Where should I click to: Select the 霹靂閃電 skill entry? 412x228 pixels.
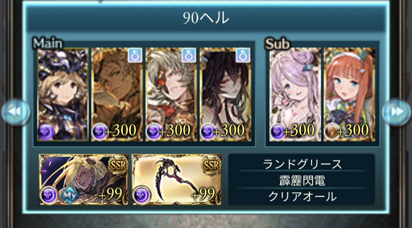(302, 181)
